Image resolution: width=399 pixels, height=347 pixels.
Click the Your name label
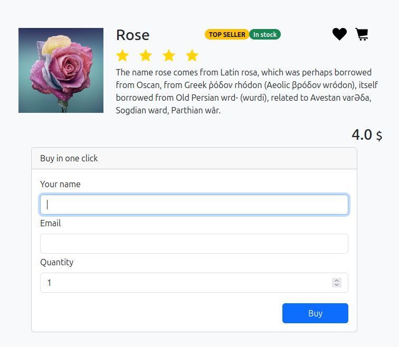tap(60, 184)
